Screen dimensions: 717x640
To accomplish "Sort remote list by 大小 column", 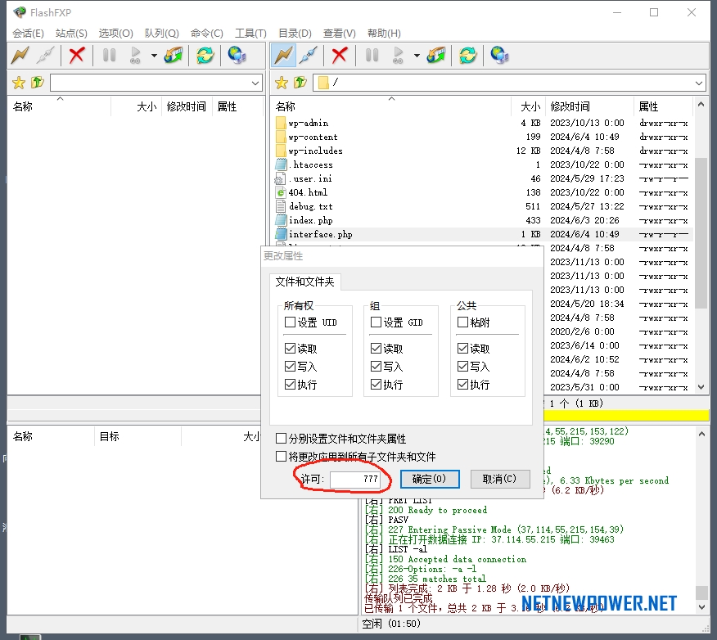I will click(528, 106).
